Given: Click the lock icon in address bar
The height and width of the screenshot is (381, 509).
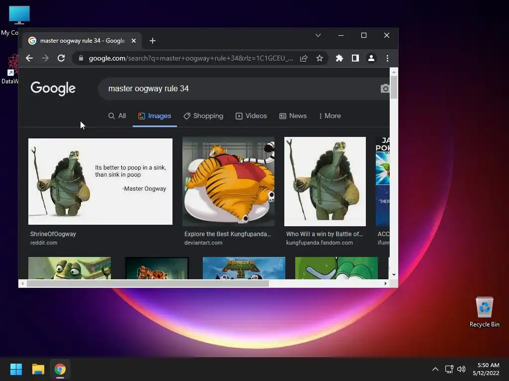Looking at the screenshot, I should 81,59.
